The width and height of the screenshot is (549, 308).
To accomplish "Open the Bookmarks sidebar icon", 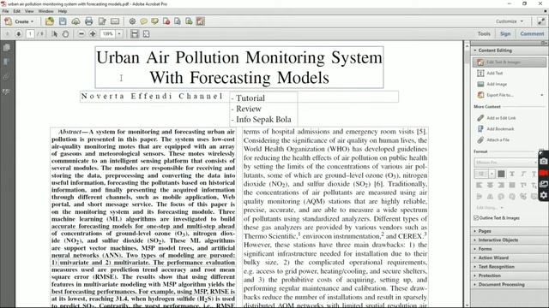I will 6,62.
